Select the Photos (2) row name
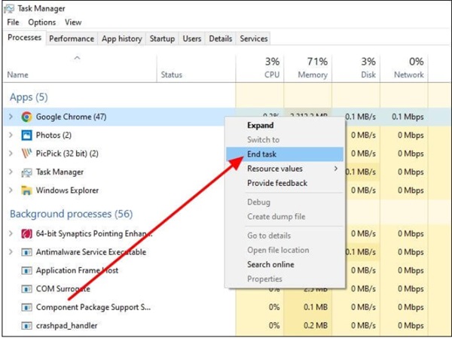Viewport: 452px width, 338px height. tap(53, 136)
